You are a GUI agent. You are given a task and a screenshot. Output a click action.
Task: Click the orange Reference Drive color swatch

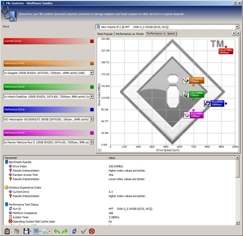click(92, 63)
